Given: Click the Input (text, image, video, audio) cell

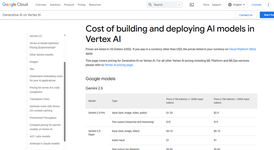Looking at the screenshot, I should coord(129,113).
